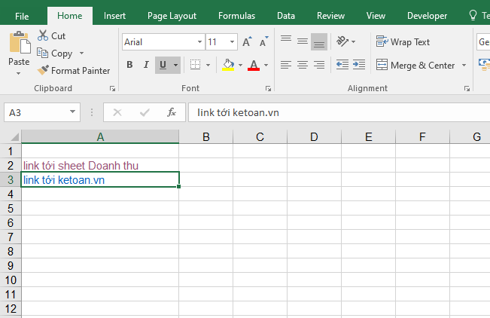Screen dimensions: 490x318
Task: Click Merge & Center button
Action: pyautogui.click(x=415, y=65)
